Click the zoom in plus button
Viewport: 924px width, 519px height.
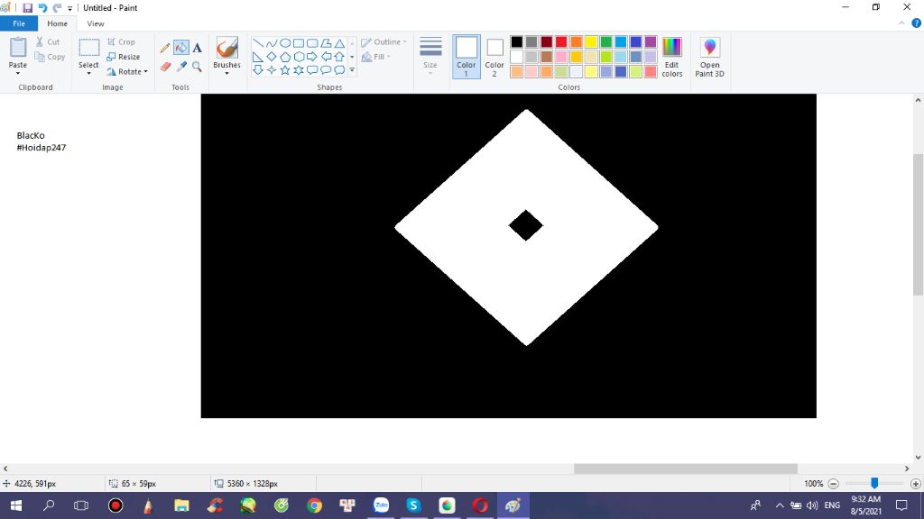tap(915, 484)
